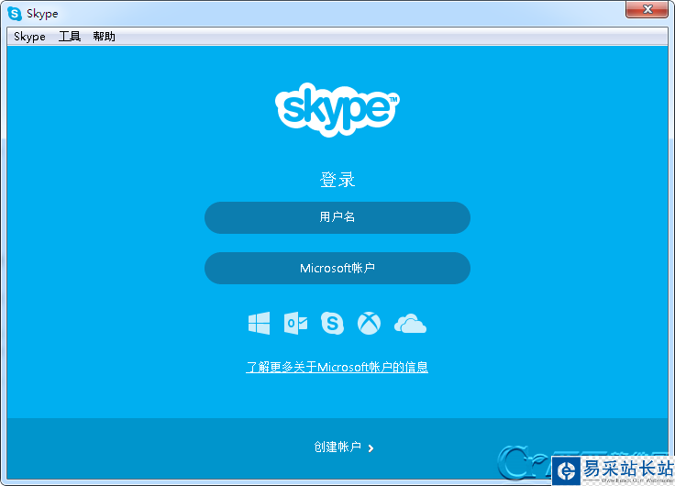Click the Skype logo at top center
675x486 pixels.
coord(337,109)
